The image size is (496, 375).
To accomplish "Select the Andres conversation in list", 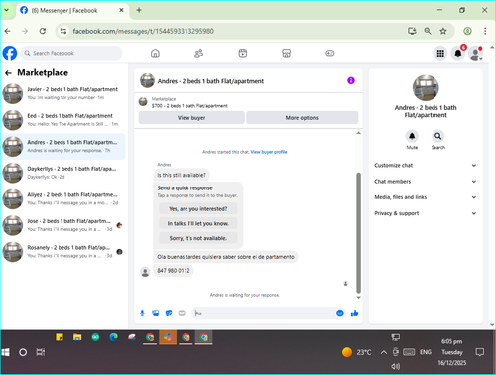I will click(x=63, y=147).
